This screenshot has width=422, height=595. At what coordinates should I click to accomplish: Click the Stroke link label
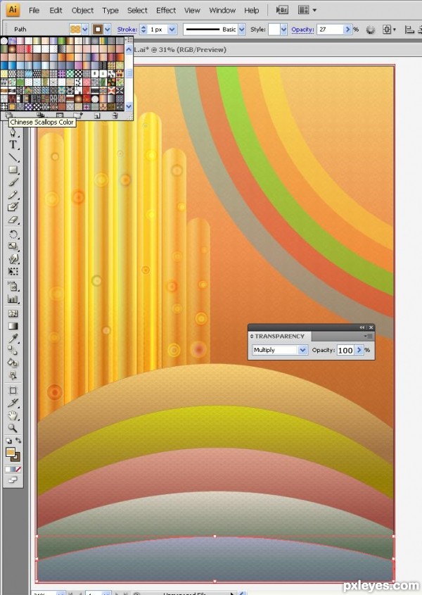pyautogui.click(x=127, y=29)
